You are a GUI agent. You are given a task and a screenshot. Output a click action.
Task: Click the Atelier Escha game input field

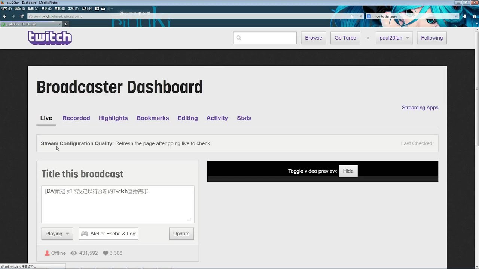click(x=109, y=234)
